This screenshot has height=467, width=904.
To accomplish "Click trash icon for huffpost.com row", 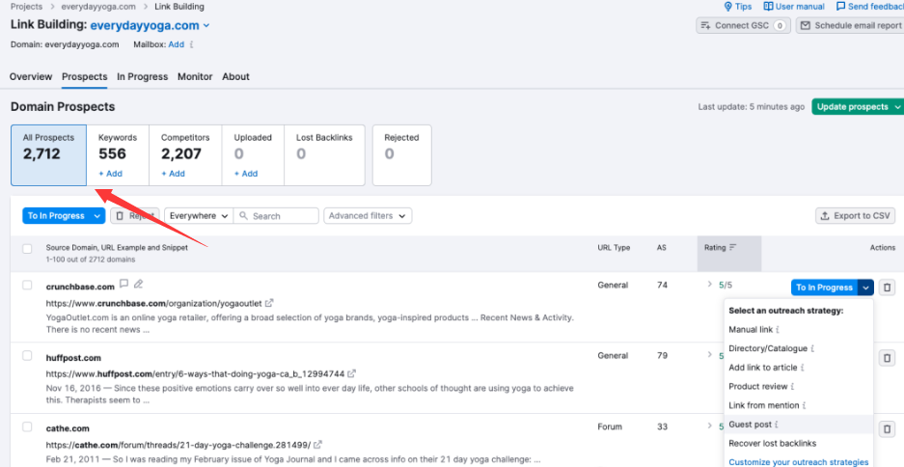I will [x=888, y=358].
